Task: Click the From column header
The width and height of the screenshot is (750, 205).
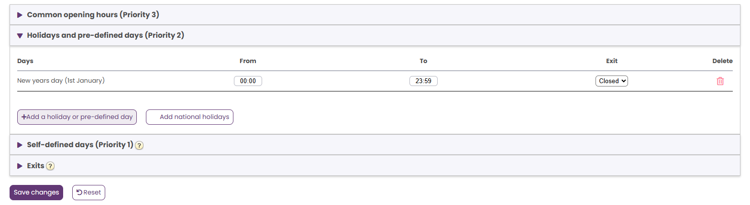Action: tap(248, 61)
